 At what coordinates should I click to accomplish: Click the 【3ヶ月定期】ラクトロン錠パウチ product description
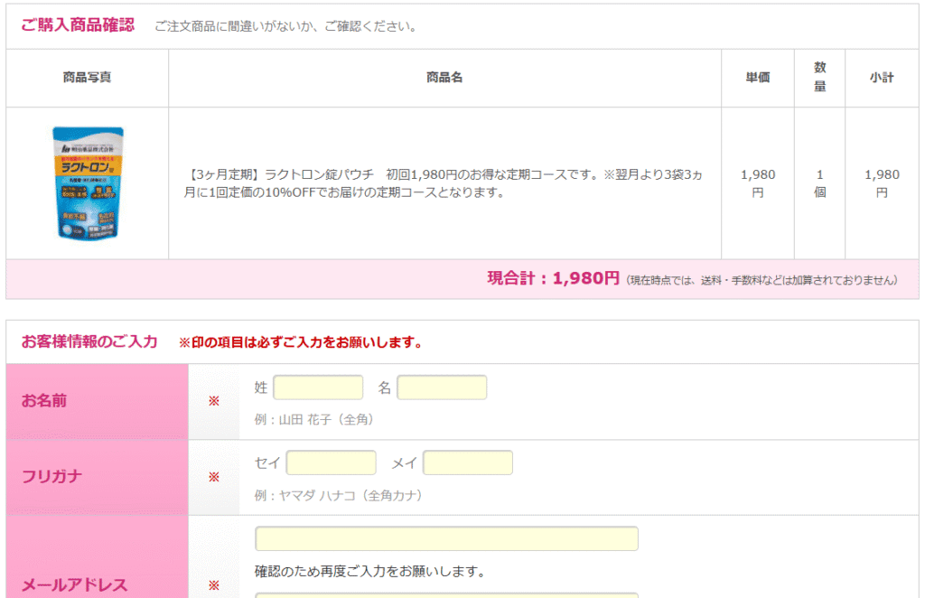click(x=444, y=183)
